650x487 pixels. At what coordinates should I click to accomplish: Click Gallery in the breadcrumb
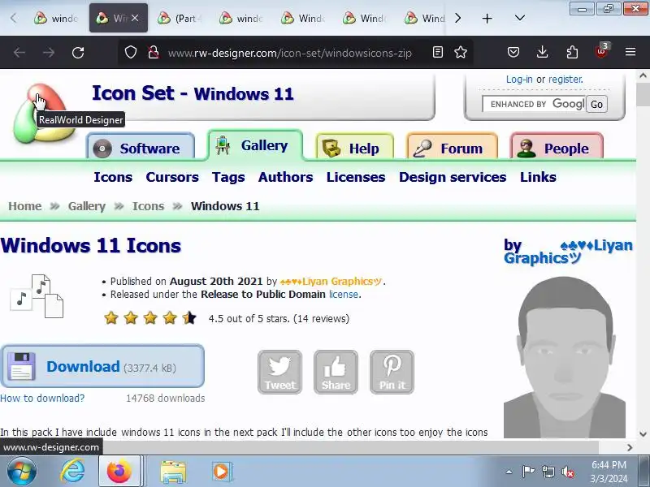point(87,206)
